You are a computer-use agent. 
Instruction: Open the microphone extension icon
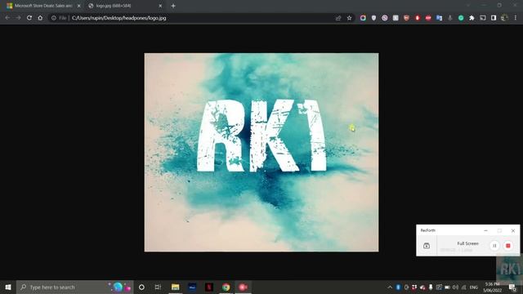click(x=450, y=18)
